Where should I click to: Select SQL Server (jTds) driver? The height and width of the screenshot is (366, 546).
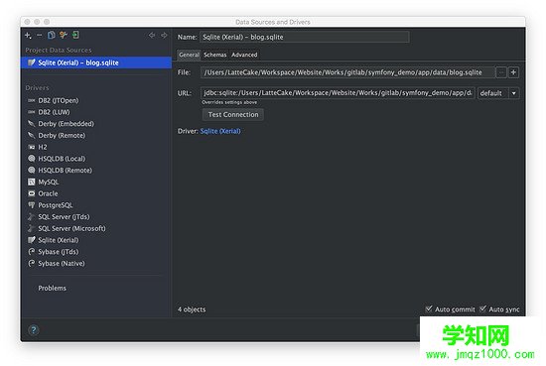64,217
